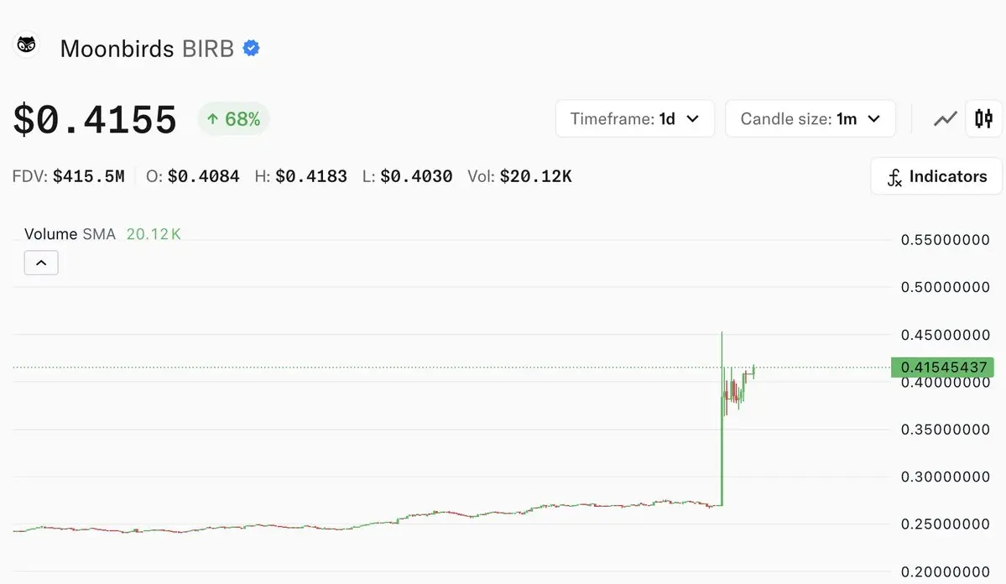Switch to candlestick chart view icon
This screenshot has height=584, width=1006.
coord(983,118)
